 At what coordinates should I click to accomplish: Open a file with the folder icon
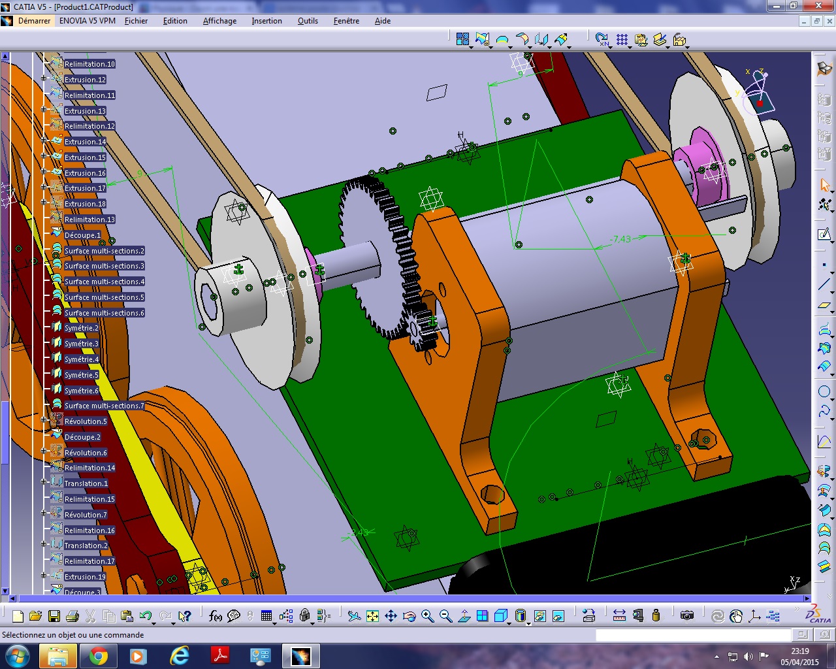coord(35,616)
